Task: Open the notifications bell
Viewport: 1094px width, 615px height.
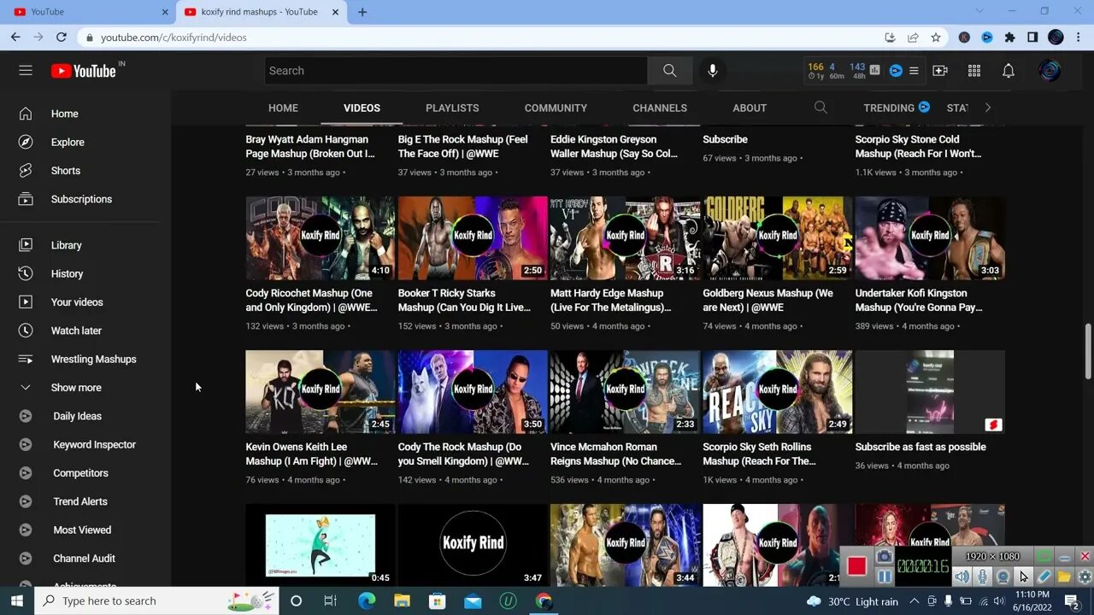Action: [x=1009, y=71]
